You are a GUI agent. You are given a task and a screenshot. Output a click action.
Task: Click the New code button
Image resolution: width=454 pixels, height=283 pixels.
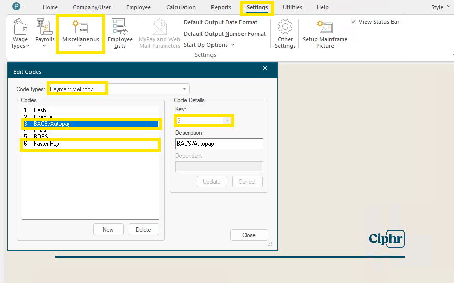108,230
